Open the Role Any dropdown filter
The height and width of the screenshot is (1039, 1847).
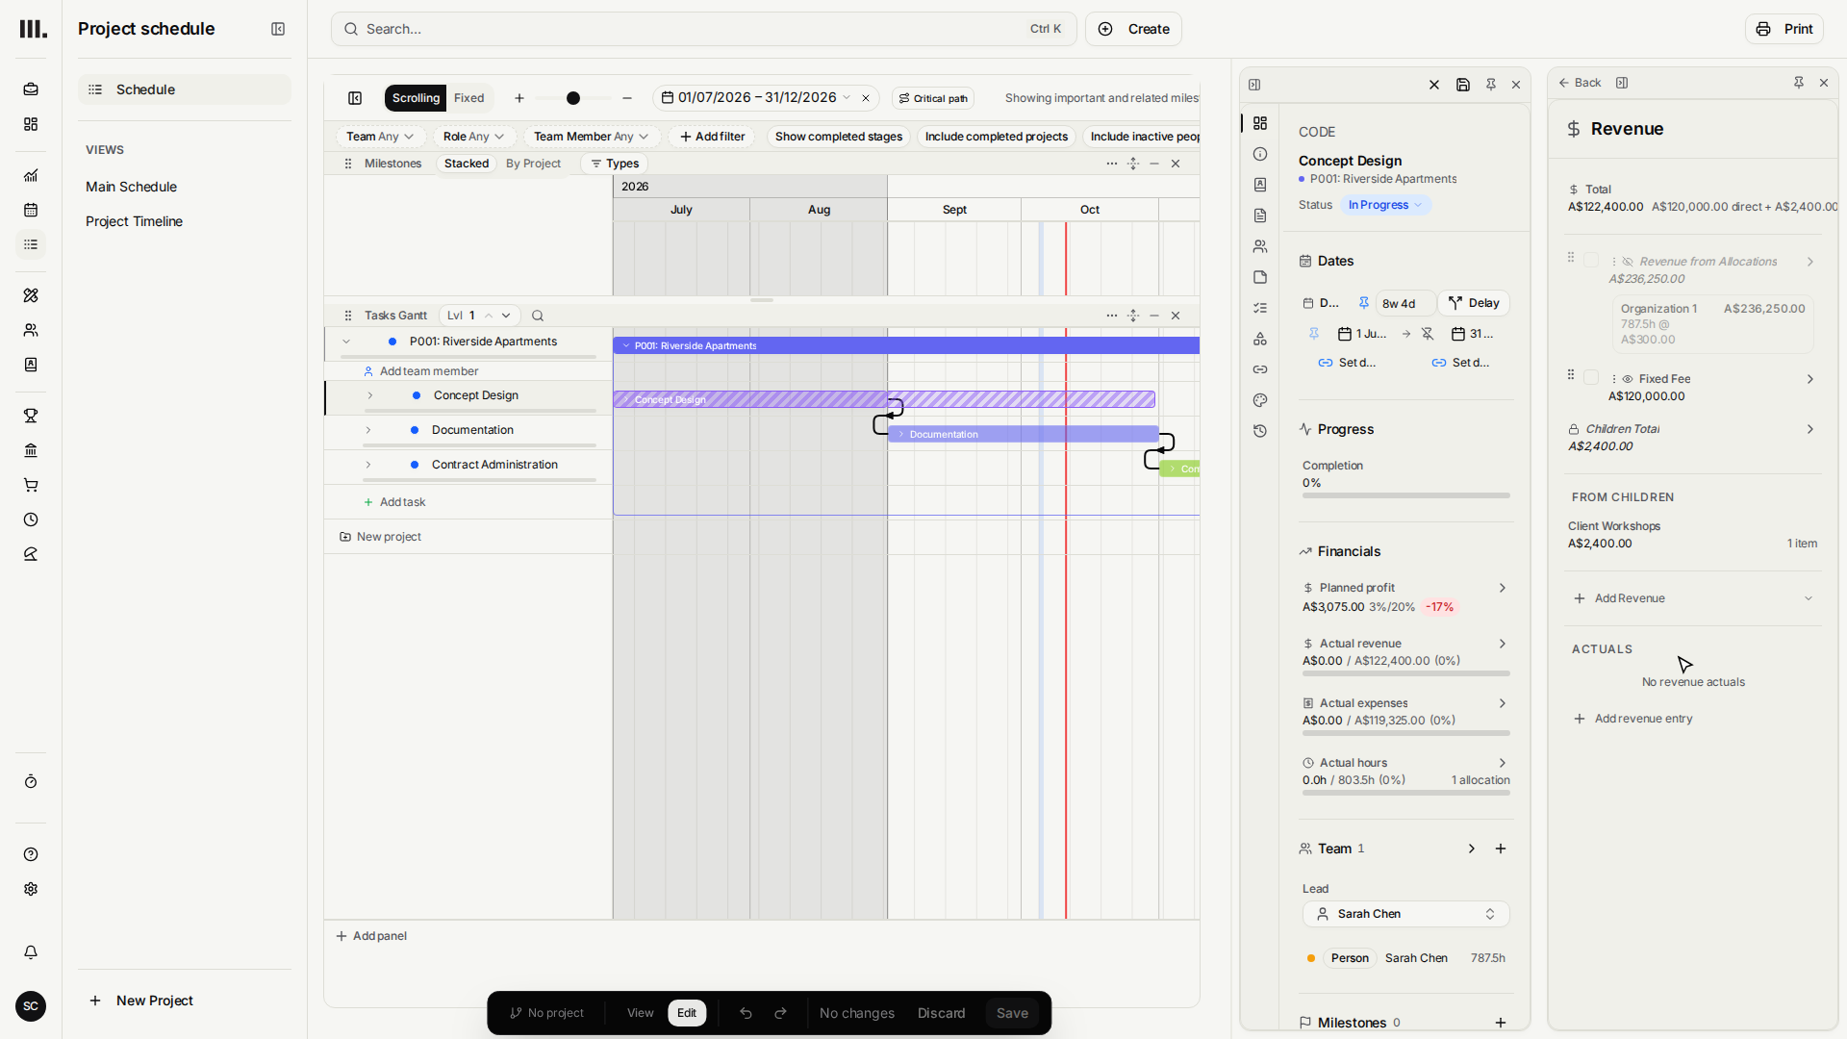point(473,137)
